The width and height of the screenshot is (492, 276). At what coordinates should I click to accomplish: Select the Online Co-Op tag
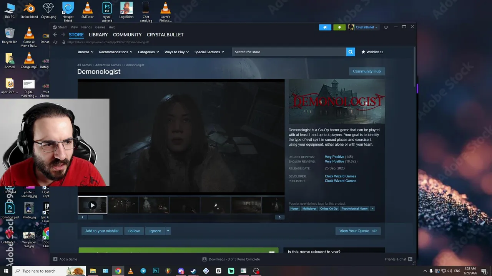coord(329,209)
